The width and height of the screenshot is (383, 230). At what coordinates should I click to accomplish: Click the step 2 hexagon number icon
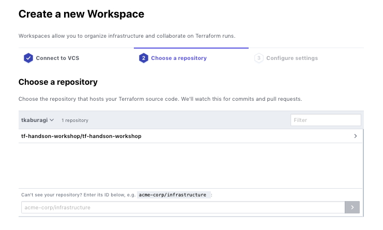143,58
